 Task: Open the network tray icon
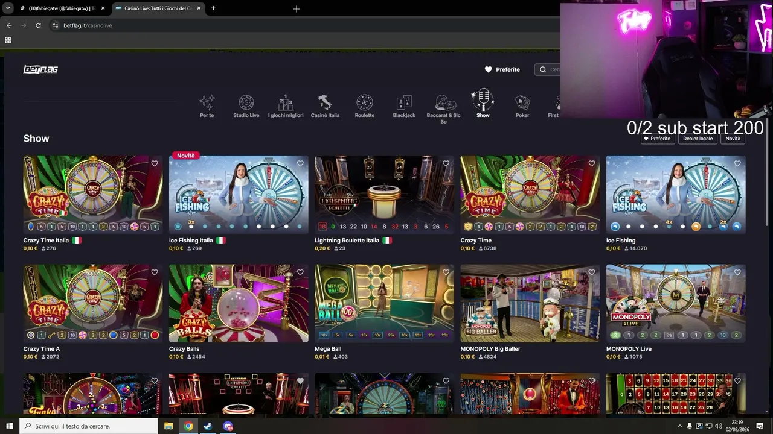[709, 426]
